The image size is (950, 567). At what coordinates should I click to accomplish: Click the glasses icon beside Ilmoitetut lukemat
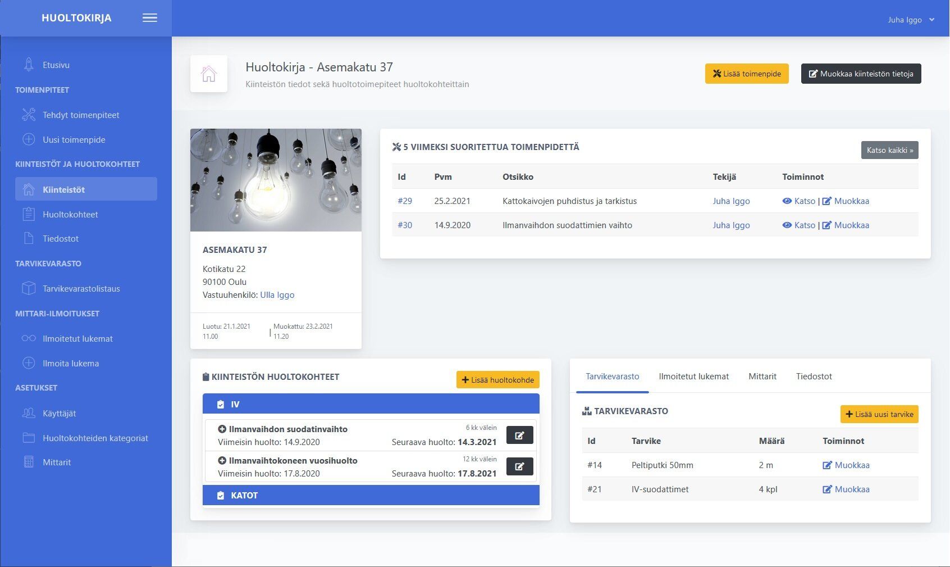29,338
